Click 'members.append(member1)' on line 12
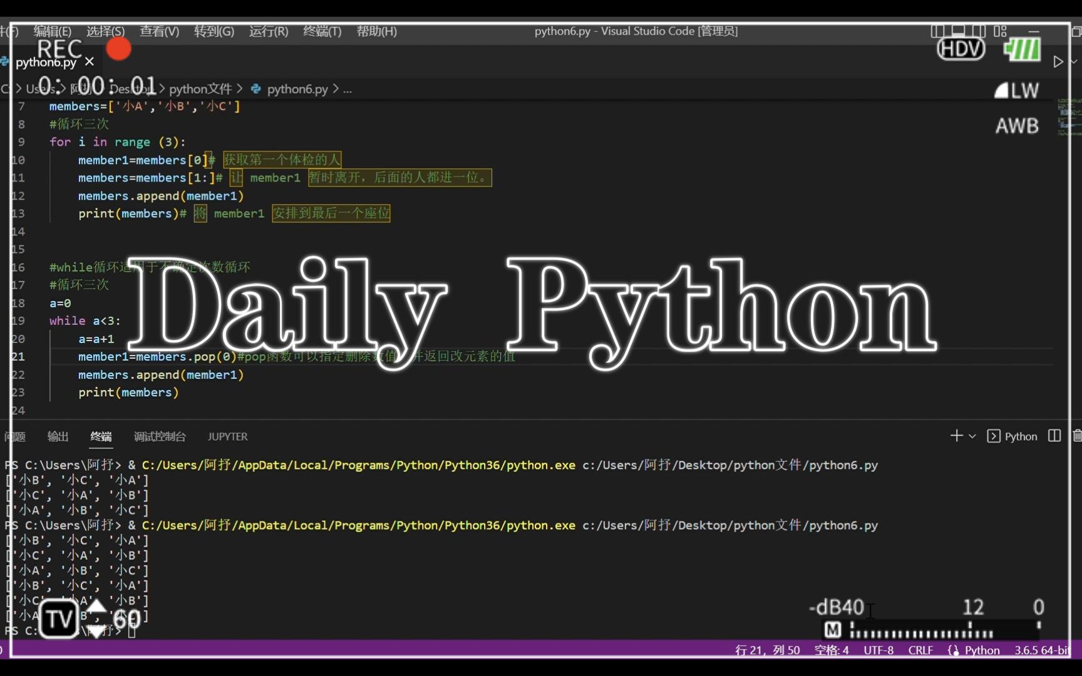This screenshot has width=1082, height=676. [x=161, y=196]
